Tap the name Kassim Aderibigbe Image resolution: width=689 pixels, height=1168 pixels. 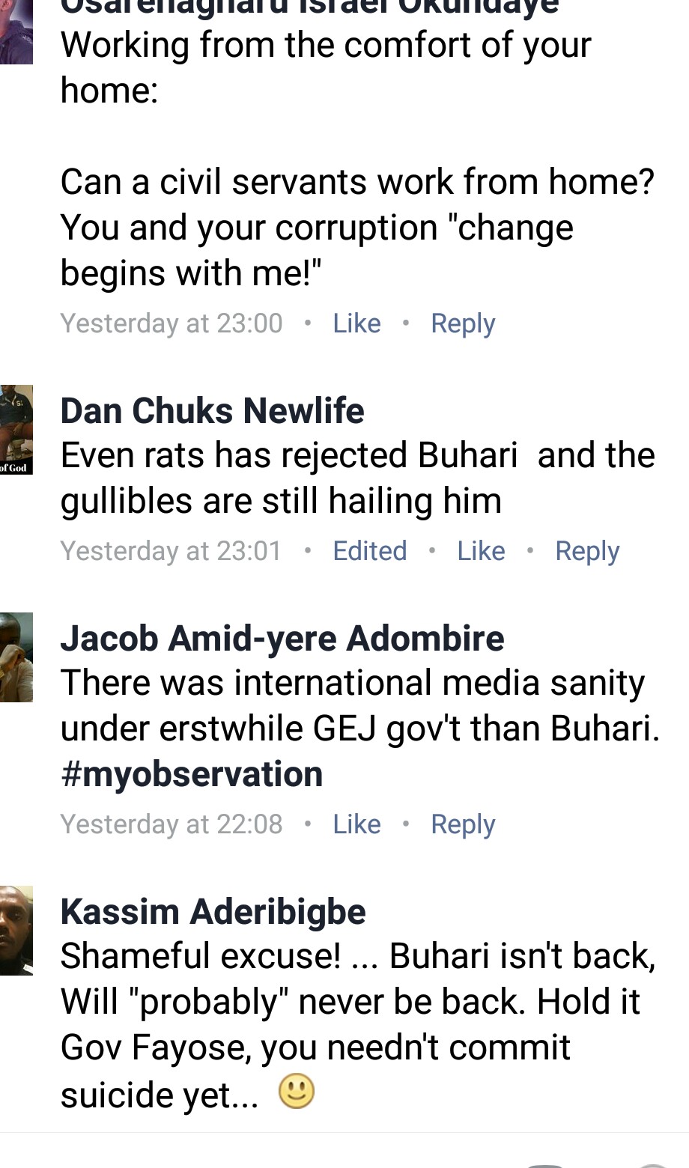213,912
